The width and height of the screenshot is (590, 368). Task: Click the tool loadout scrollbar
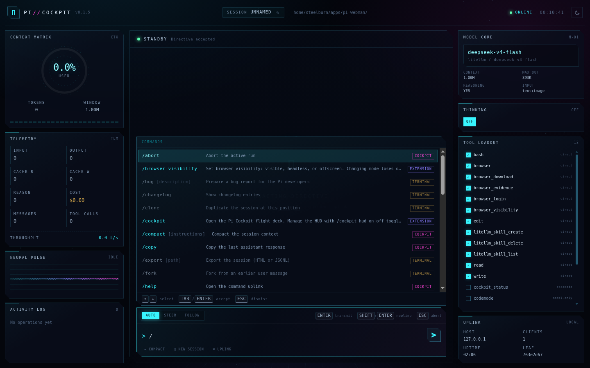coord(577,209)
